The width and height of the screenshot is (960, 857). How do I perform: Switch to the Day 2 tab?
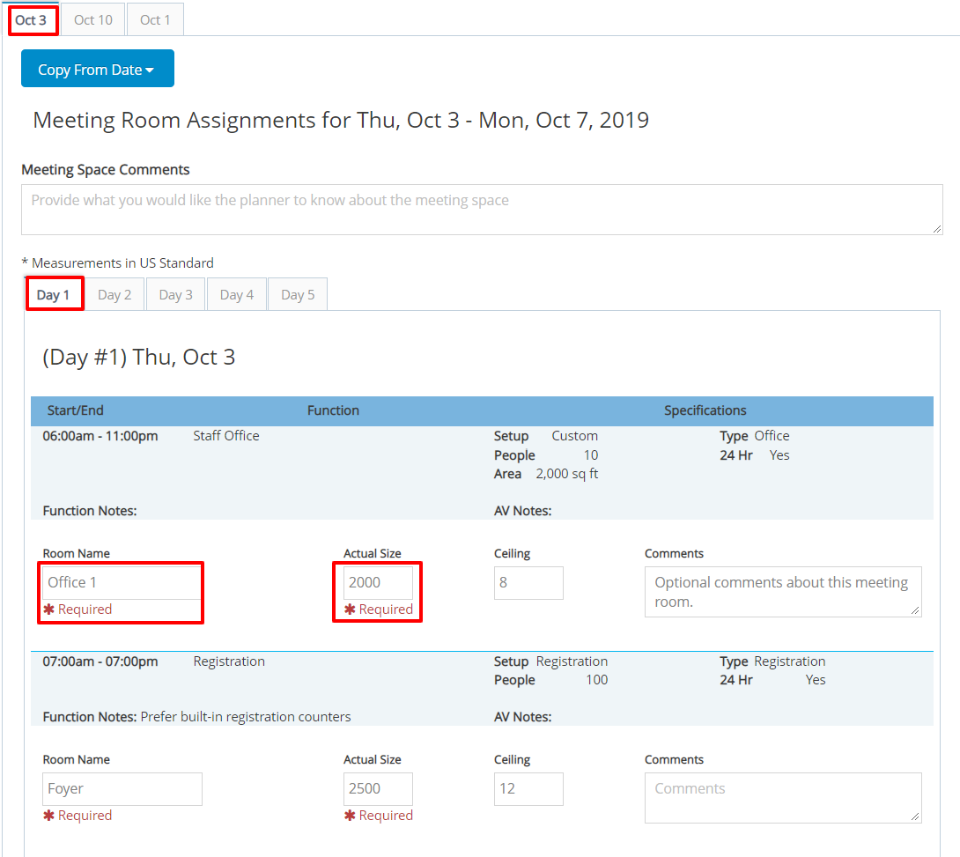click(114, 294)
